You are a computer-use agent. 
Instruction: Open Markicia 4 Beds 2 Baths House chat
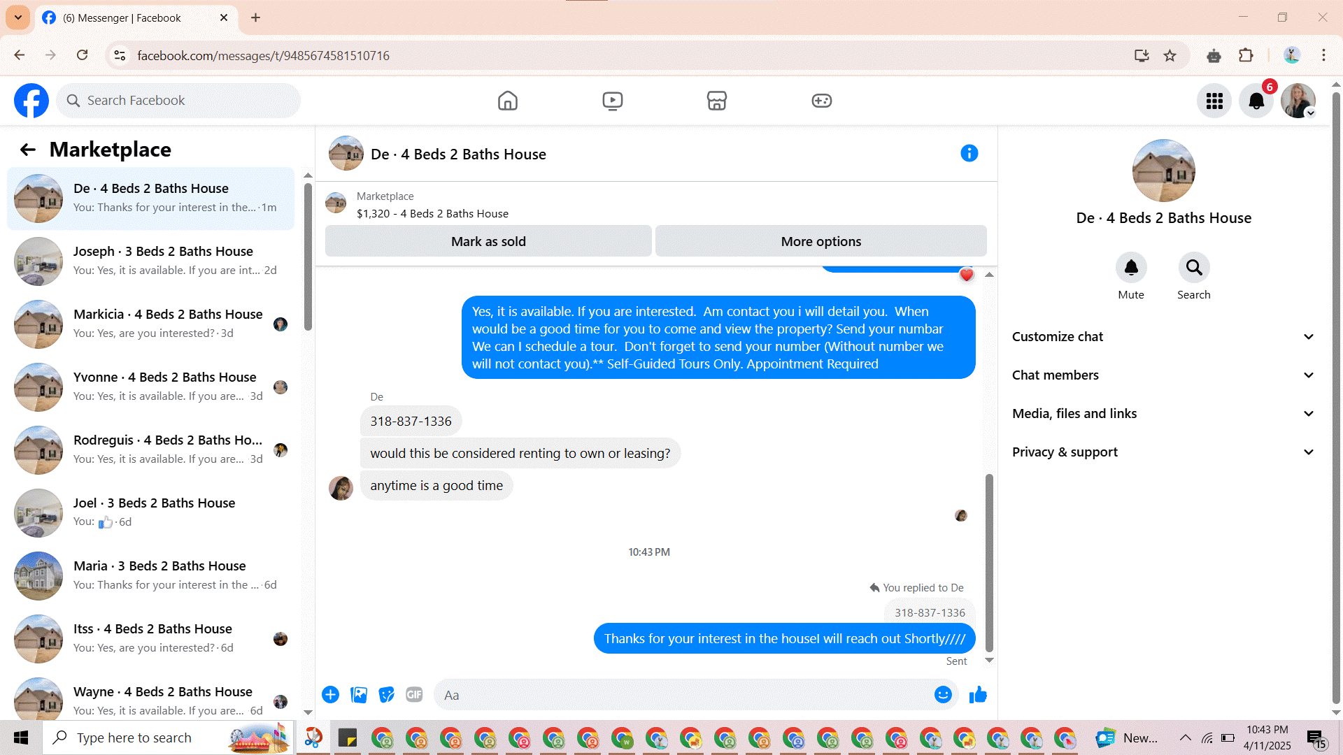tap(150, 324)
